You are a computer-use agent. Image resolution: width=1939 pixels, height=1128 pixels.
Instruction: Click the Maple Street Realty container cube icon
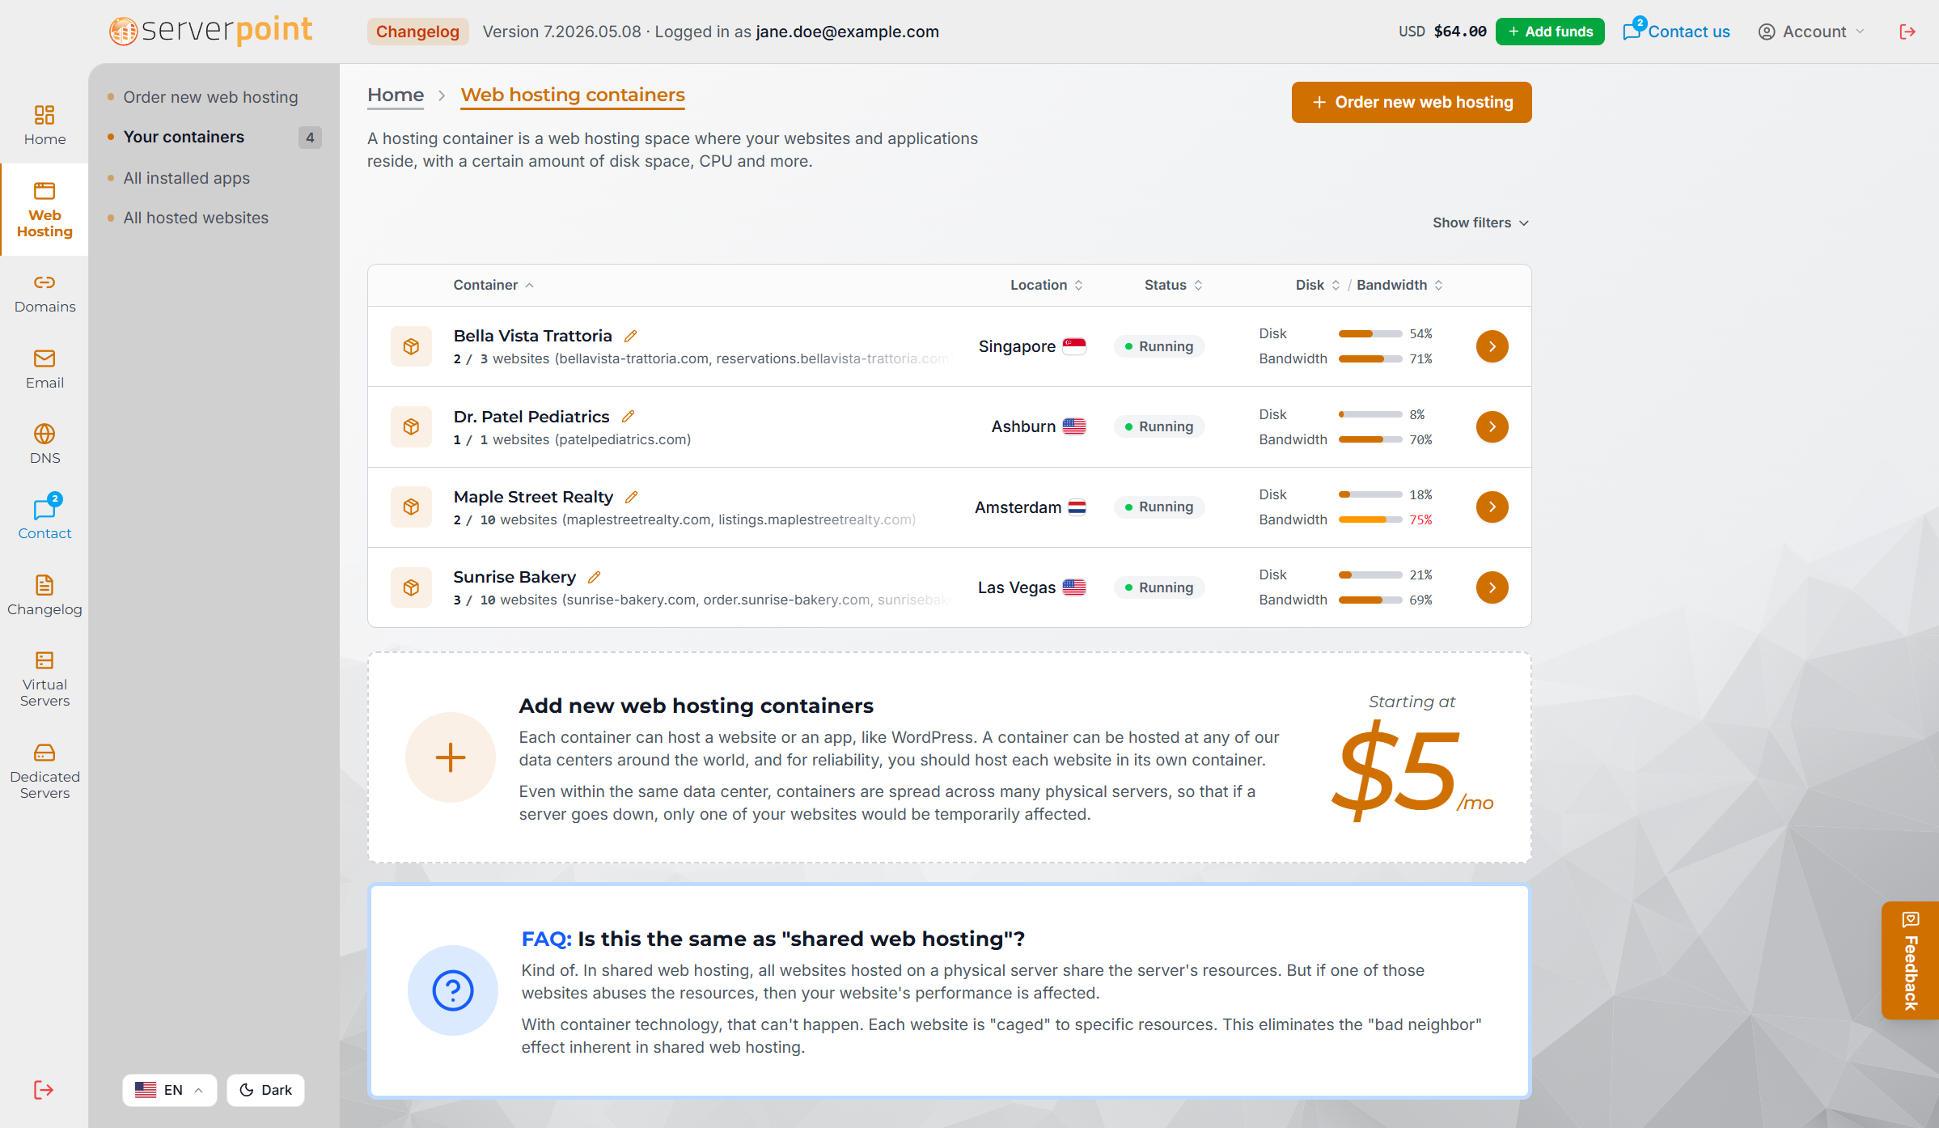pos(411,507)
